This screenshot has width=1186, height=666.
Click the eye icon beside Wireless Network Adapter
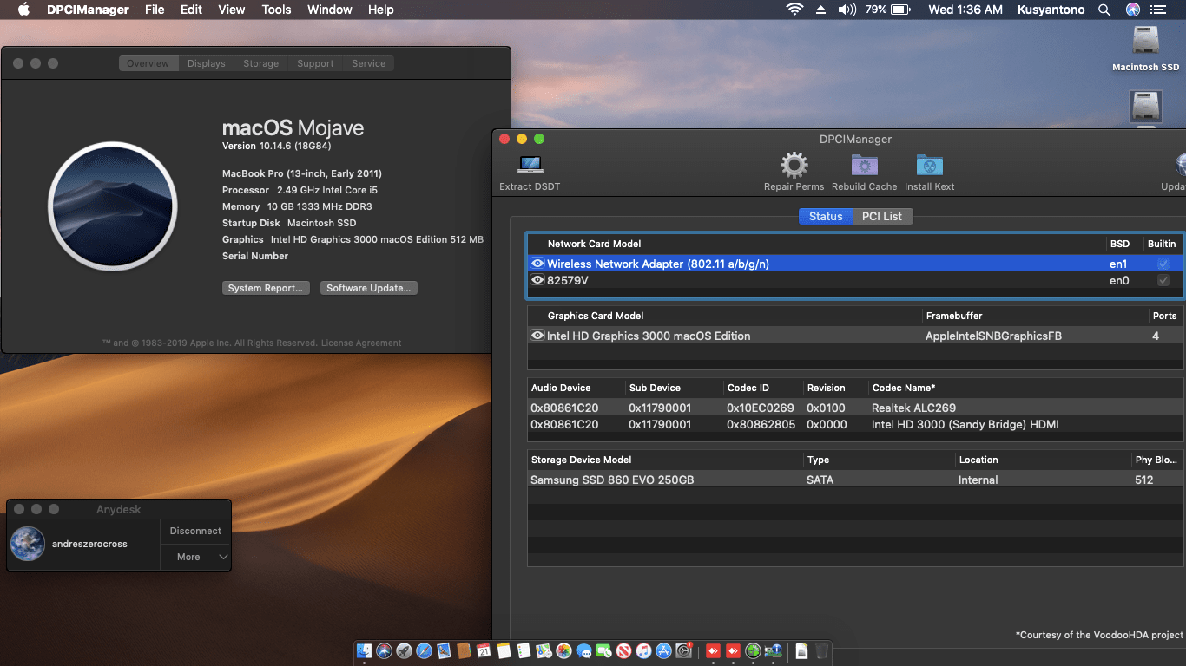tap(537, 264)
